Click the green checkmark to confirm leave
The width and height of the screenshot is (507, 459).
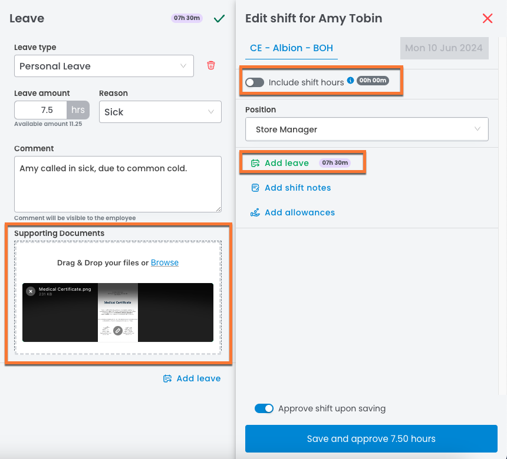[x=219, y=18]
